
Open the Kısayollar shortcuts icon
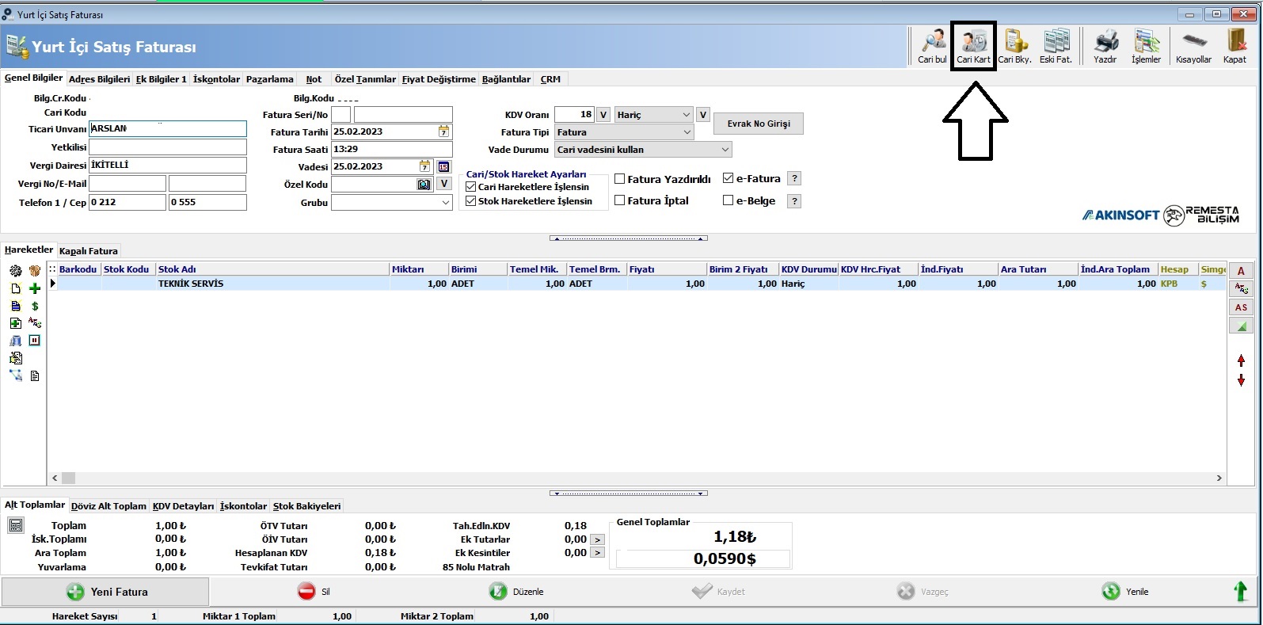1193,47
